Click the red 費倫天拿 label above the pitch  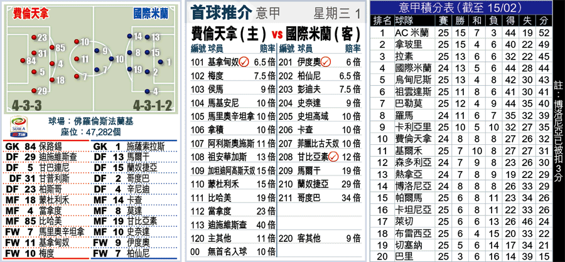[31, 14]
